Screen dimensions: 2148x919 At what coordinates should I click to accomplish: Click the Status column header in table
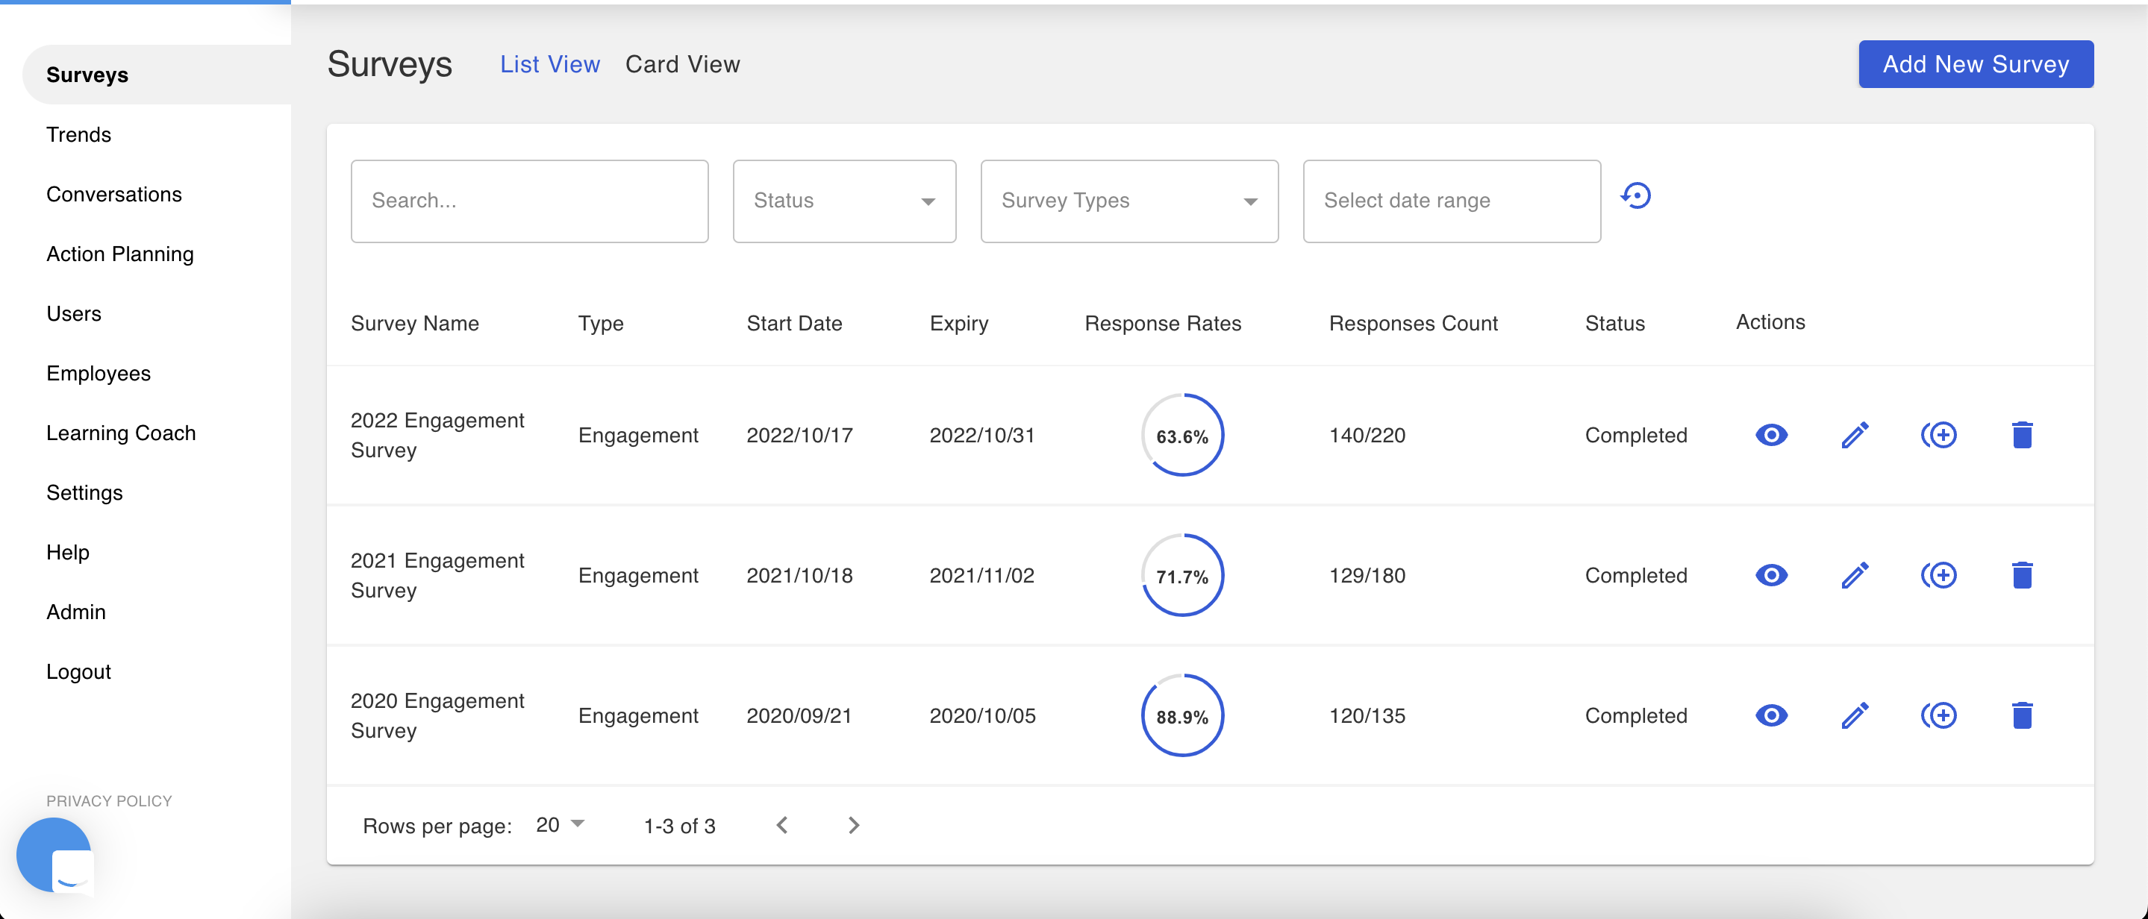[1614, 323]
